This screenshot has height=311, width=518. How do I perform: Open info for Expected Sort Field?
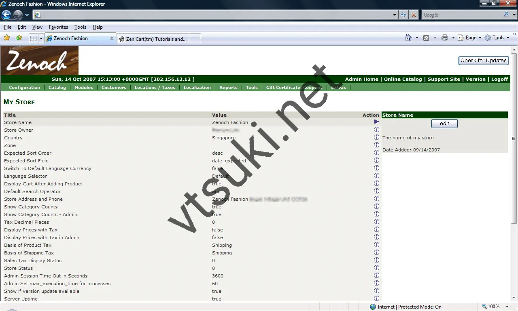pos(376,160)
